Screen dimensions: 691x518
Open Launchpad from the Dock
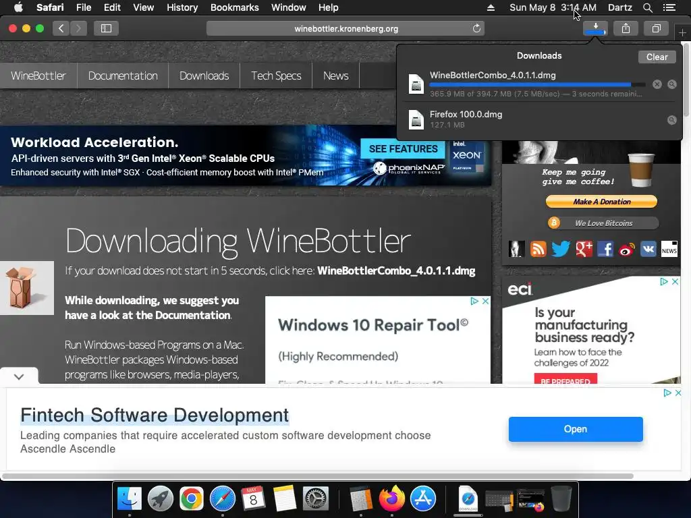click(x=161, y=498)
